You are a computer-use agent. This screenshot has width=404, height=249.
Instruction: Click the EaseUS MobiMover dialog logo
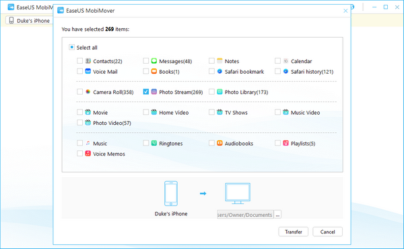click(x=61, y=10)
